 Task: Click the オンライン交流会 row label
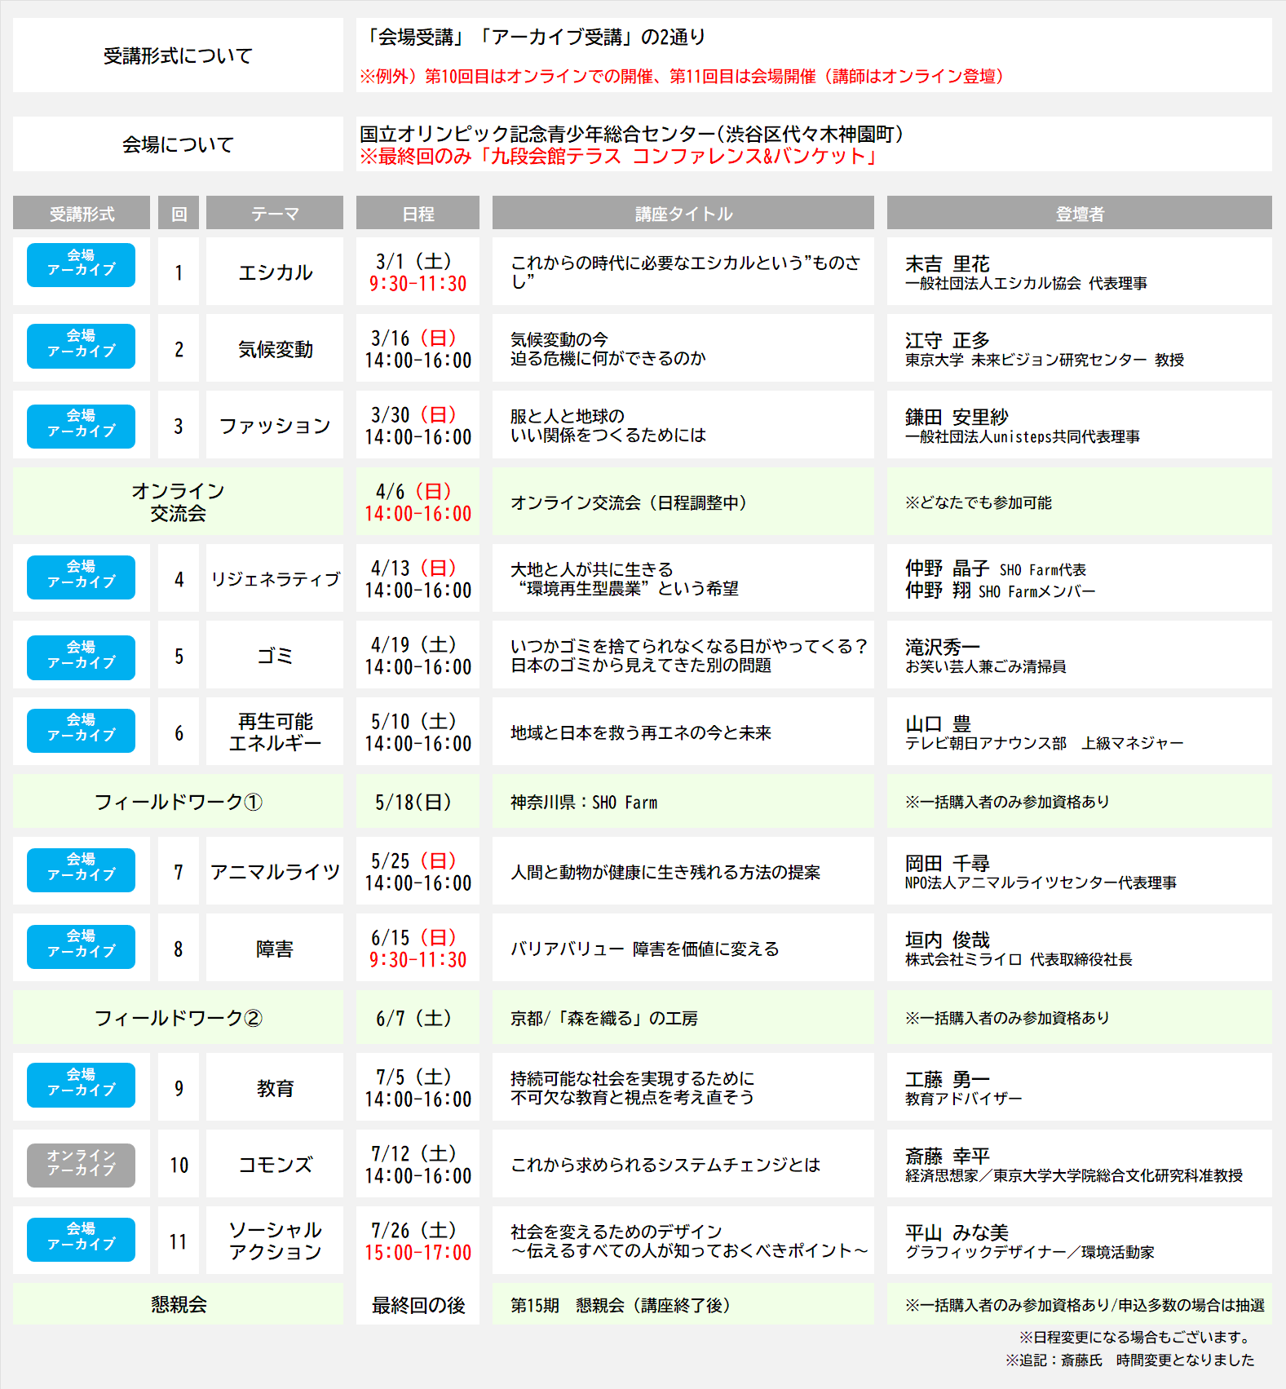click(x=178, y=502)
